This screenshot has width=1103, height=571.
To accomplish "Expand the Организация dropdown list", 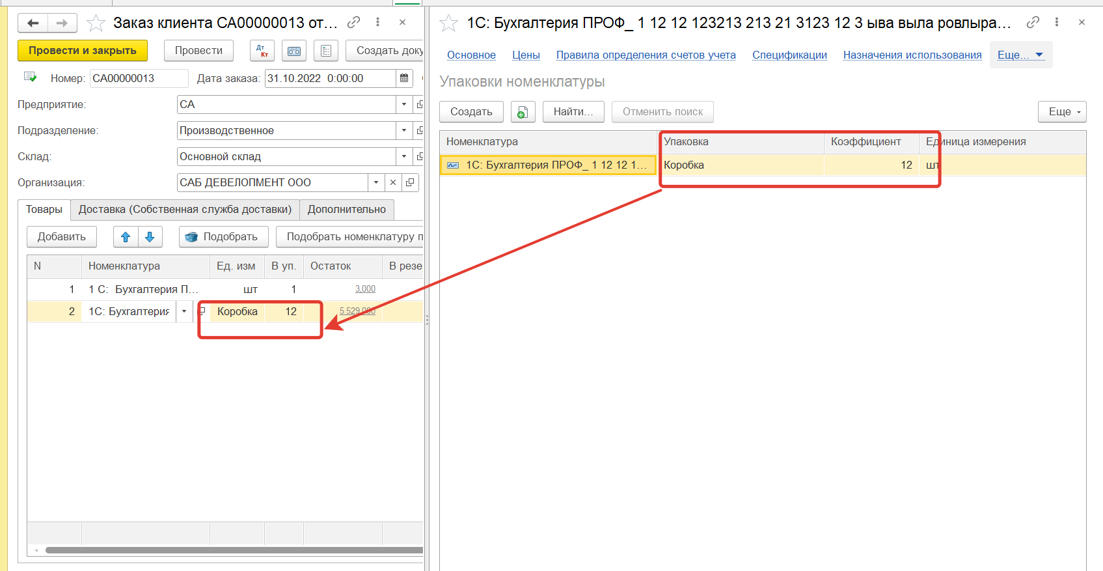I will 376,182.
